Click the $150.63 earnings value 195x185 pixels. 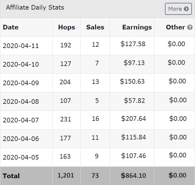click(x=132, y=81)
